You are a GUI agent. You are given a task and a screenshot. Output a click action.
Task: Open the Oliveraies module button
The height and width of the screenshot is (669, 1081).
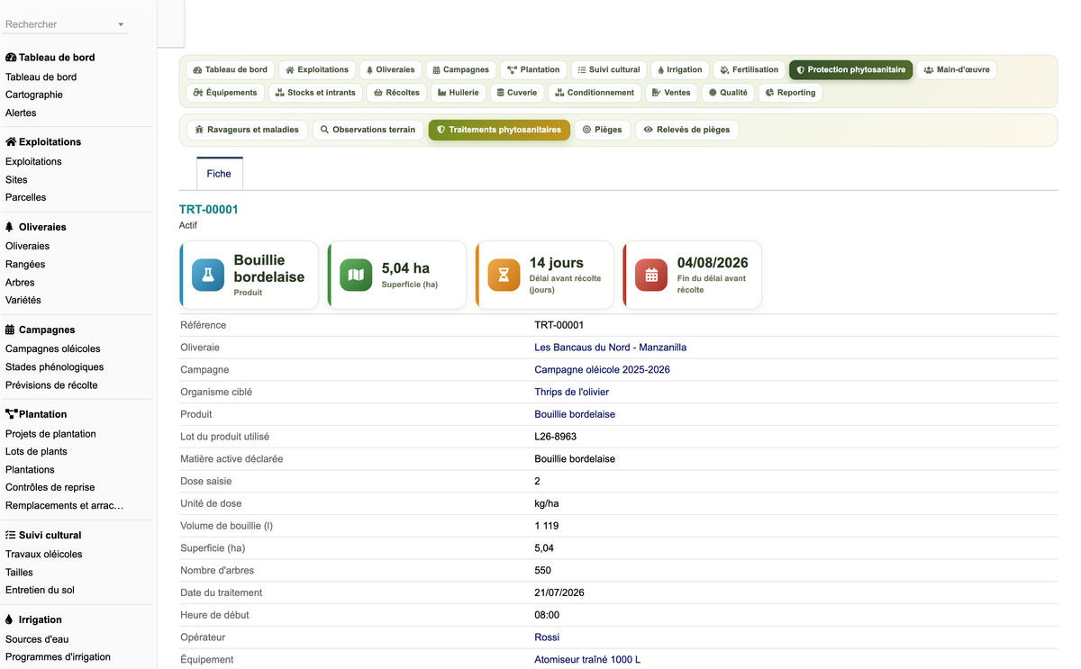[x=390, y=69]
